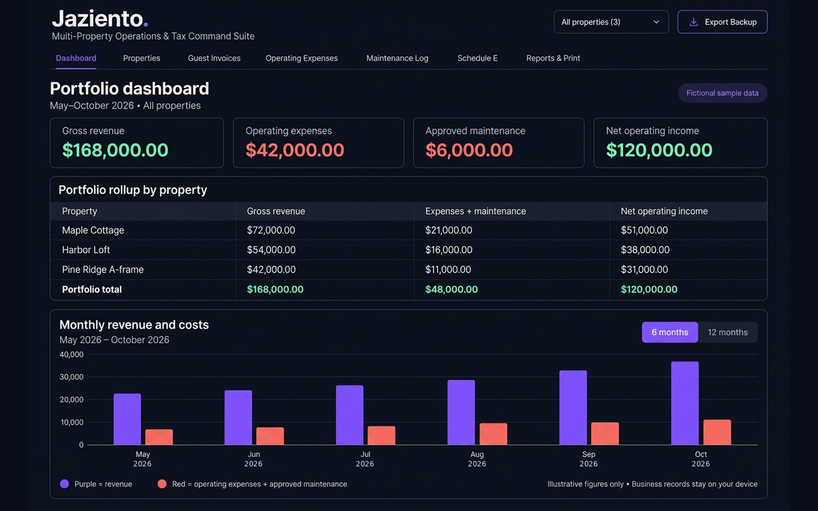Click the red expenses legend swatch
The height and width of the screenshot is (511, 818).
click(x=162, y=484)
